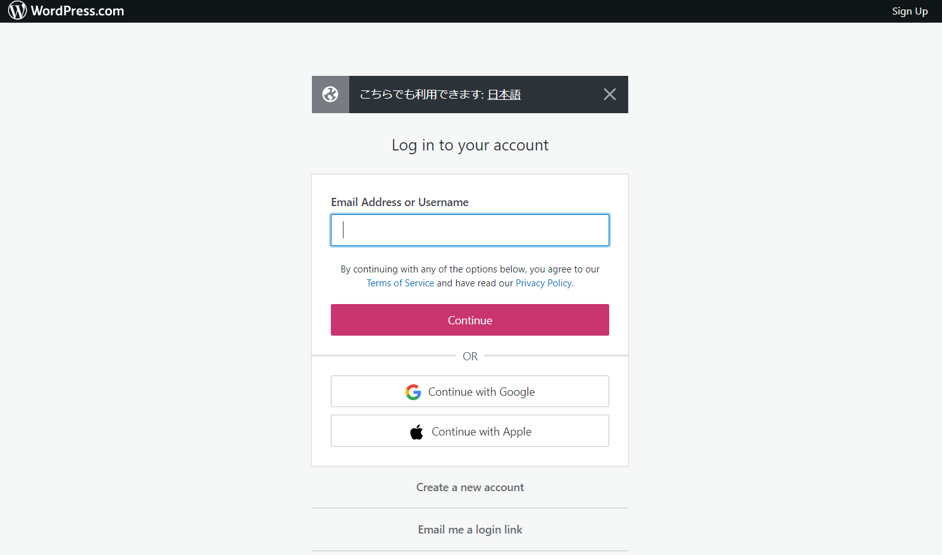Click the Apple logo icon
Screen dimensions: 942x555
(416, 432)
